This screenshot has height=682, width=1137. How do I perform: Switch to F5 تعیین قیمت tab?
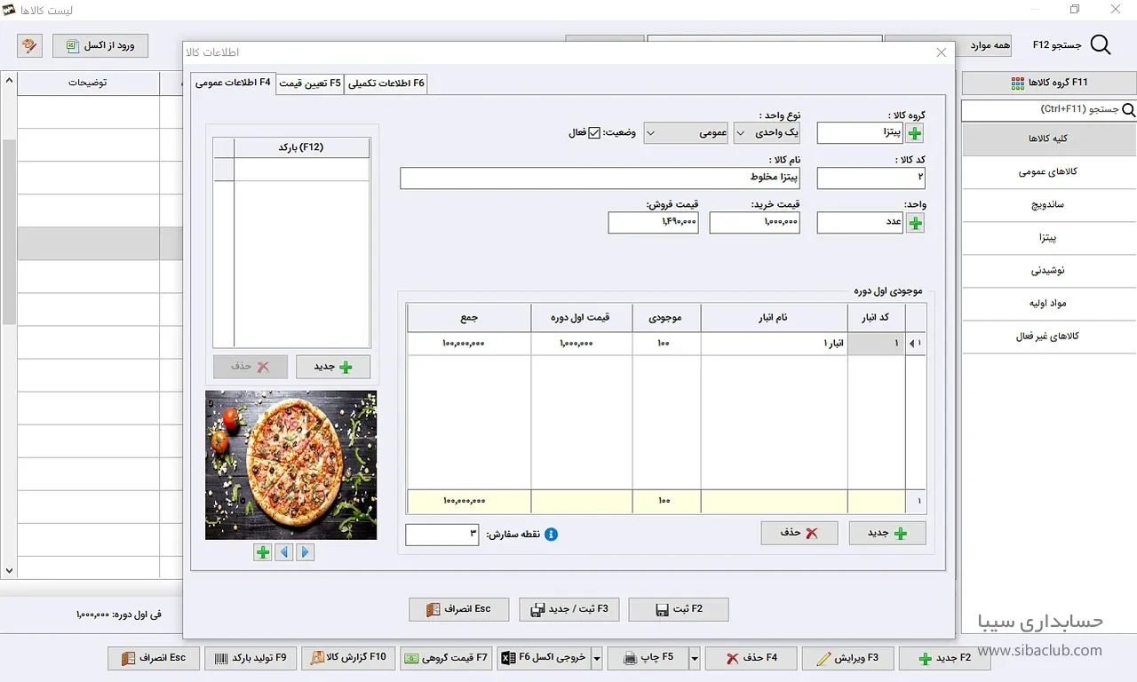coord(310,83)
